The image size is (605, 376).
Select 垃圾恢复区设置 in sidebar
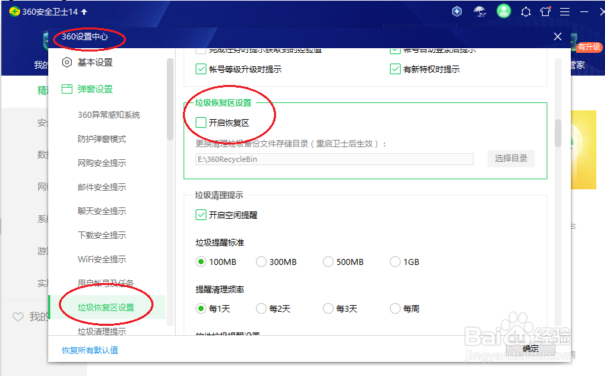(x=106, y=308)
